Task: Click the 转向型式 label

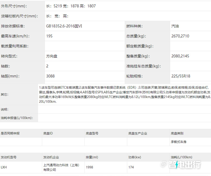Action: pyautogui.click(x=9, y=56)
